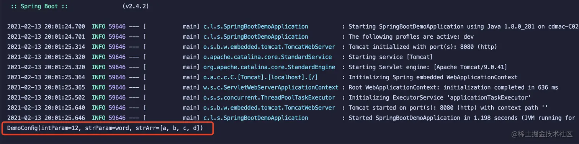Click the TomcatWebServer logger on the started line
The height and width of the screenshot is (144, 579).
269,108
